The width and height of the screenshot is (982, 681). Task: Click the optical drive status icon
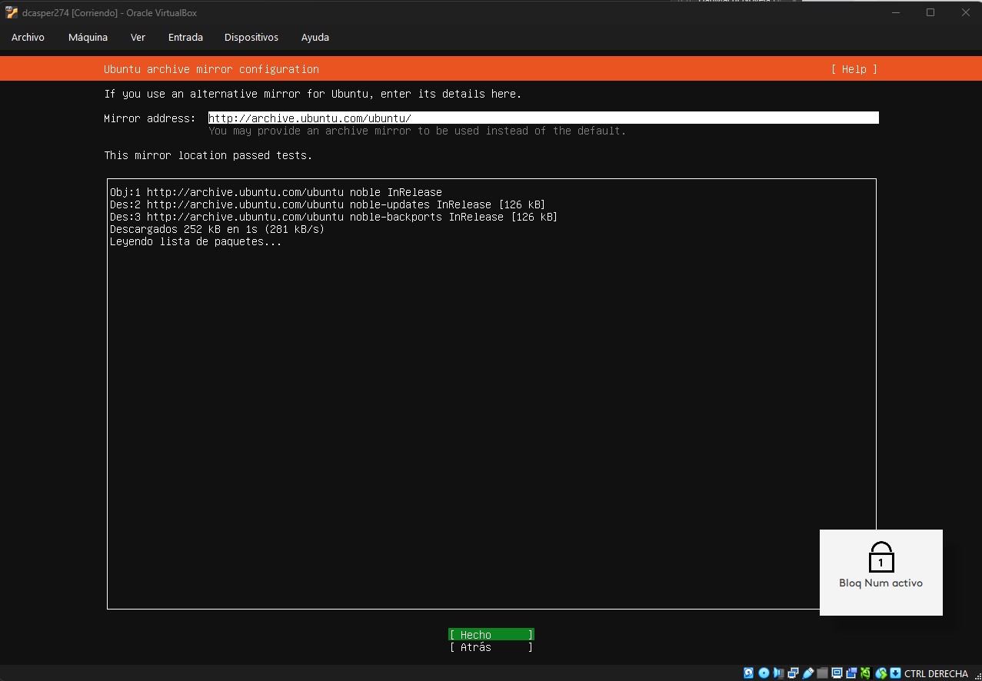(x=764, y=673)
